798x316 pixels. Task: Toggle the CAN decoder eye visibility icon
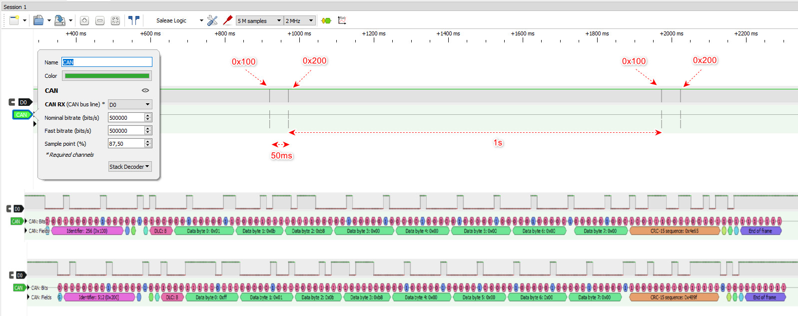click(x=145, y=90)
